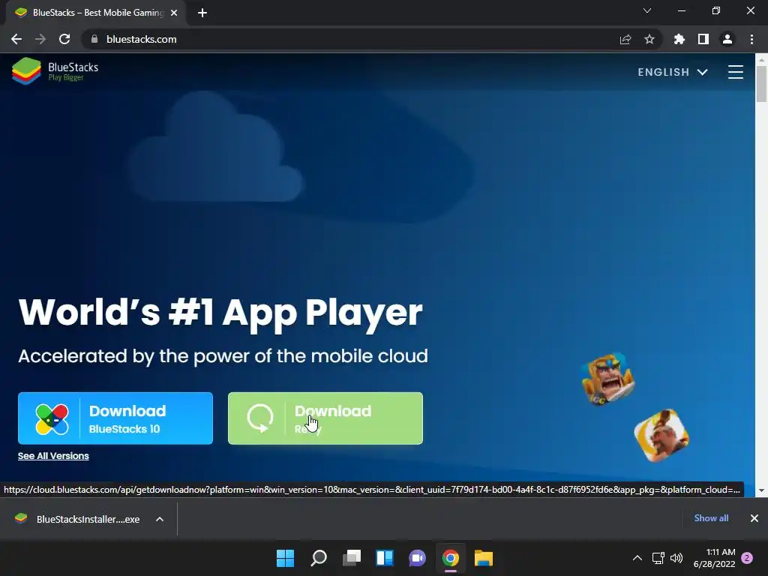The image size is (768, 576).
Task: Open notification center badge
Action: (x=747, y=558)
